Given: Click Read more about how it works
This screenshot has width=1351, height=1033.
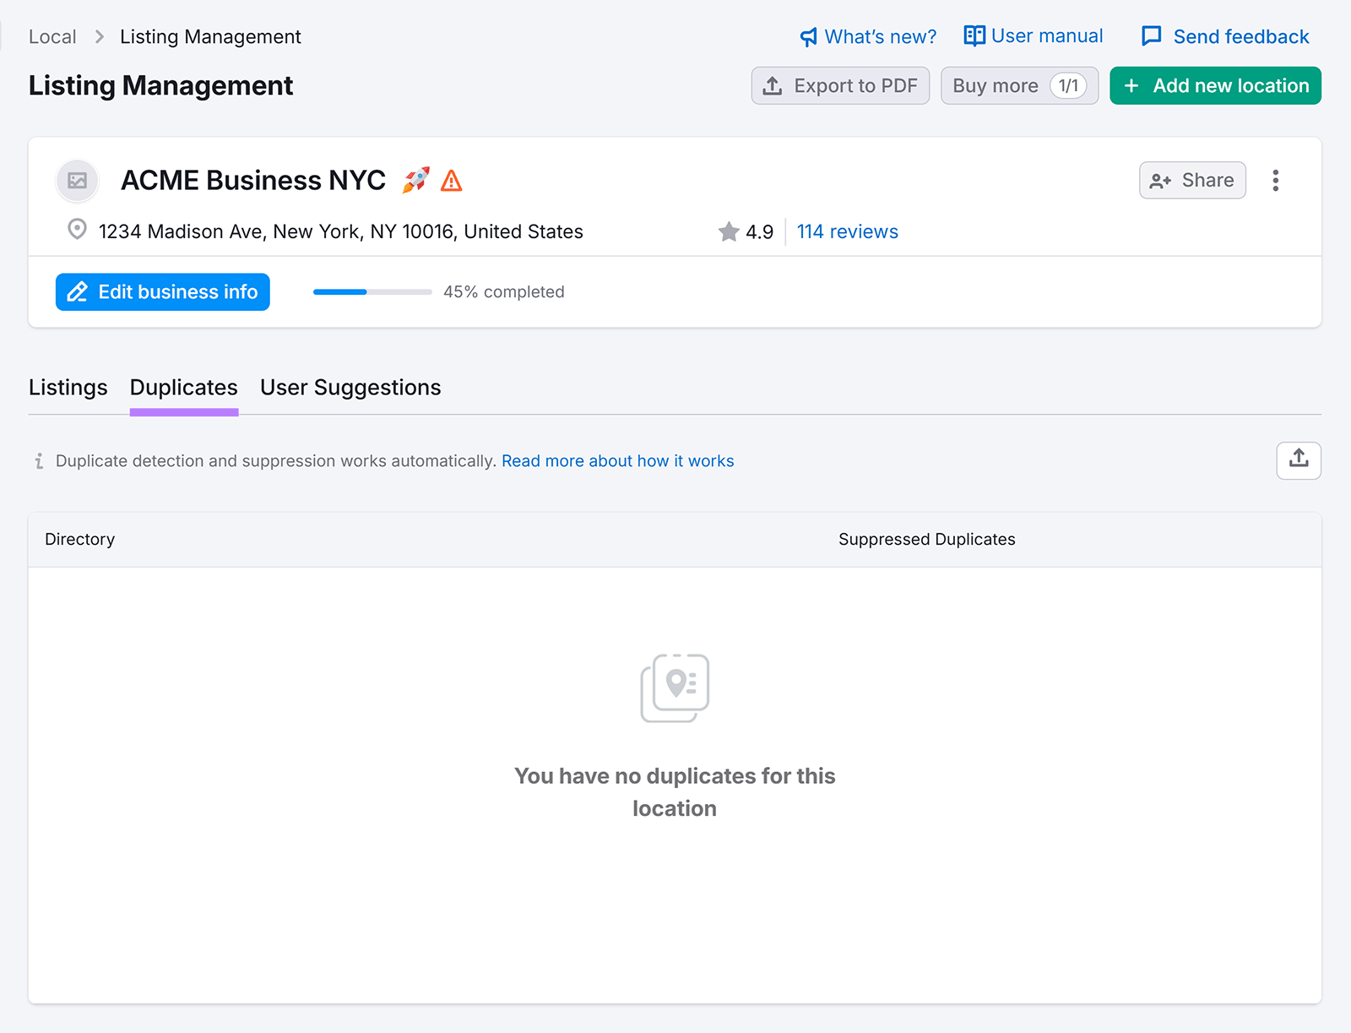Looking at the screenshot, I should point(617,461).
